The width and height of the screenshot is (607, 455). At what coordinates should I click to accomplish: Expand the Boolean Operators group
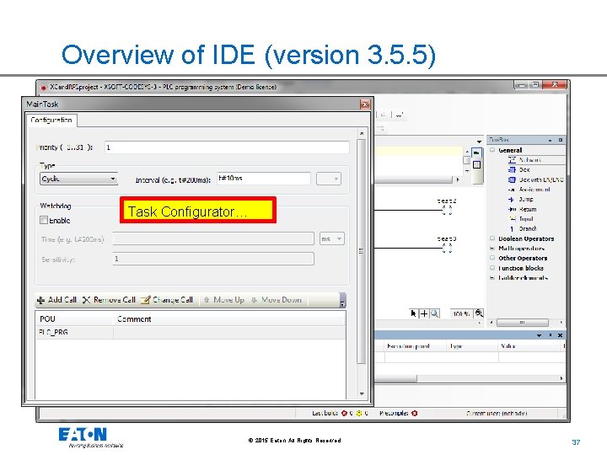point(492,238)
